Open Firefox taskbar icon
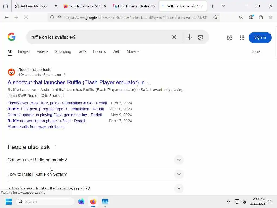 (93, 201)
